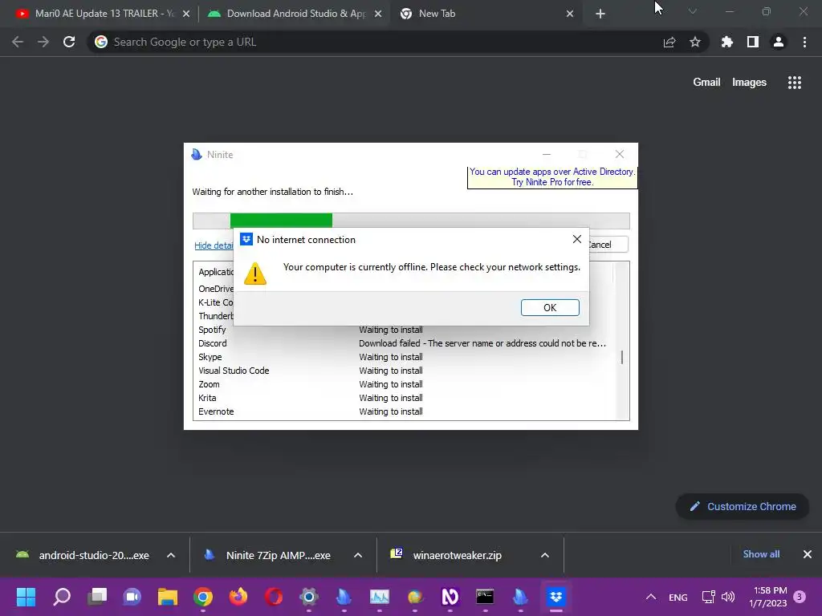The image size is (822, 616).
Task: Open the Chrome three-dot menu
Action: click(x=804, y=42)
